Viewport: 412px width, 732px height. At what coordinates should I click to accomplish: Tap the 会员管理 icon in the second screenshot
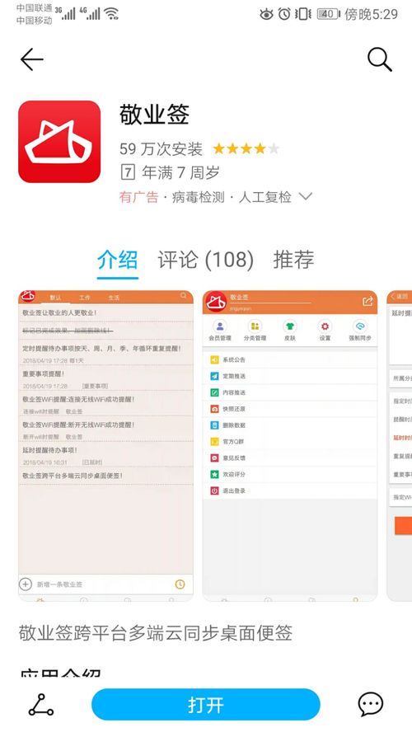point(220,331)
